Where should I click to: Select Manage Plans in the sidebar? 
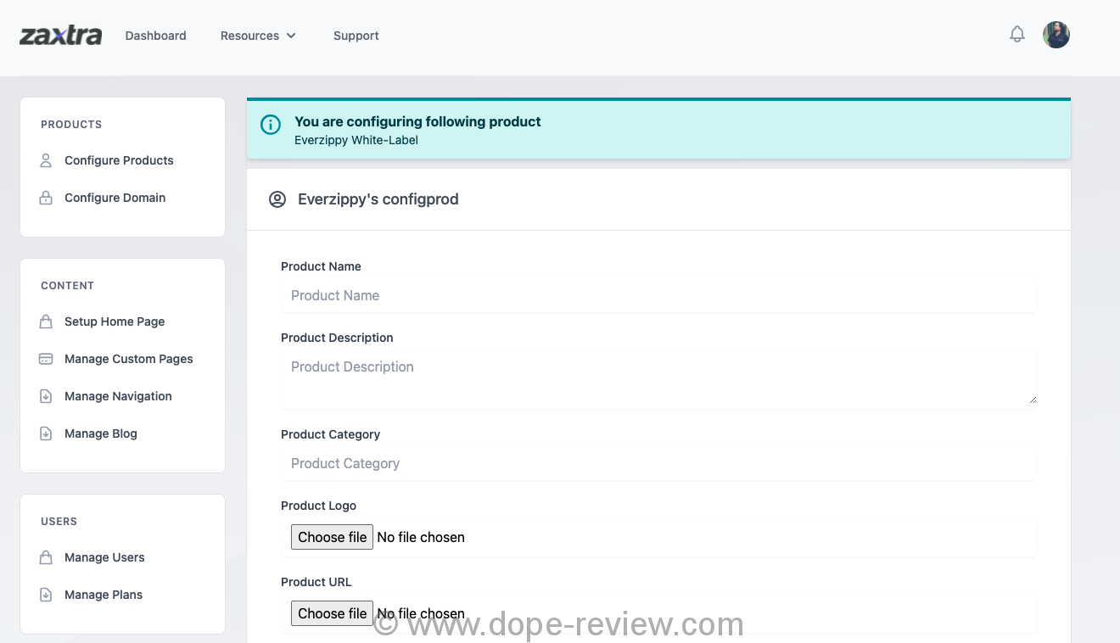[104, 595]
